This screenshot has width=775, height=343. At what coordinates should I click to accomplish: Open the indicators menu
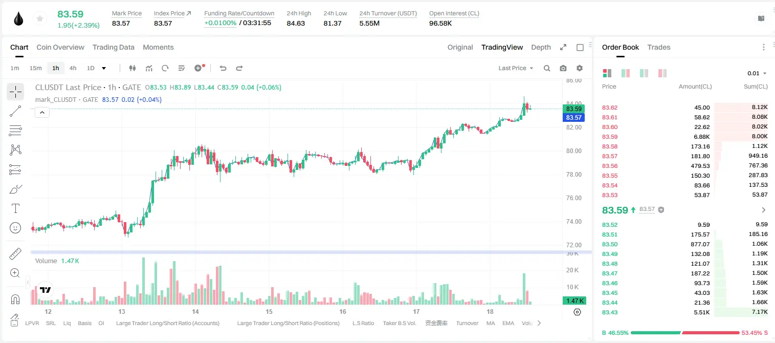tap(149, 68)
